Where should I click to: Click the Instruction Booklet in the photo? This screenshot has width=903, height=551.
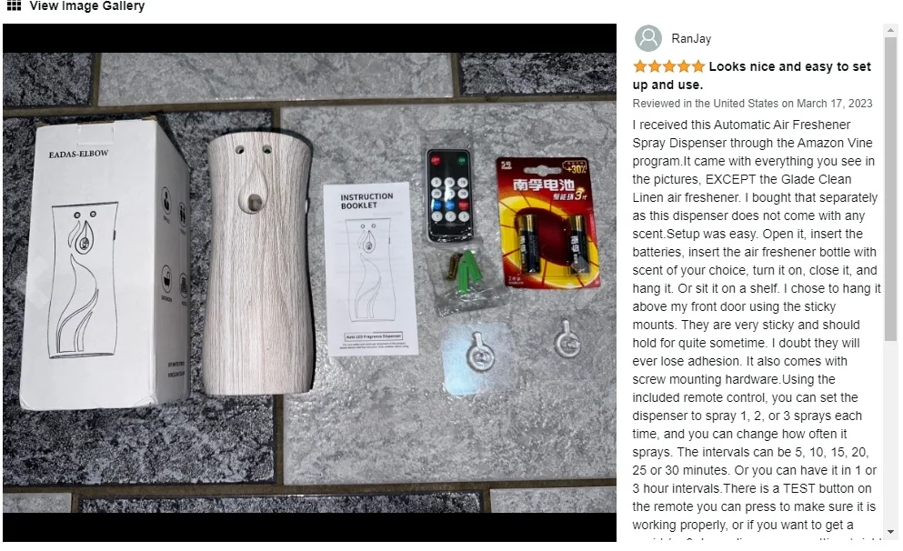[370, 269]
